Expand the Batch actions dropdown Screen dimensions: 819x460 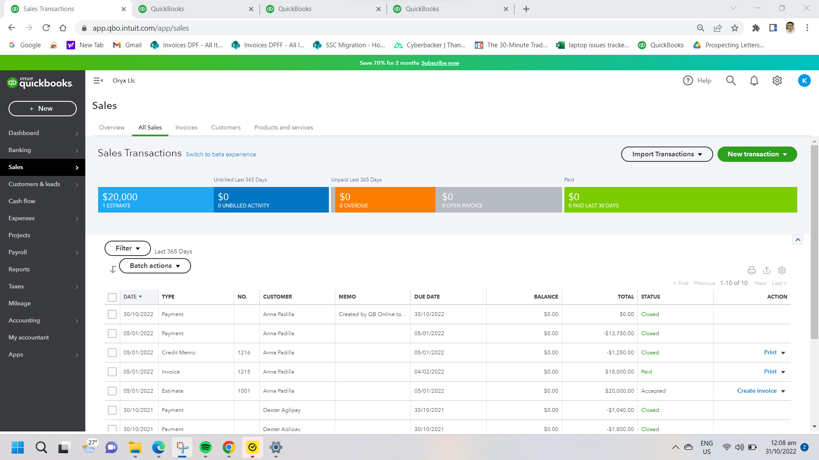(x=154, y=266)
